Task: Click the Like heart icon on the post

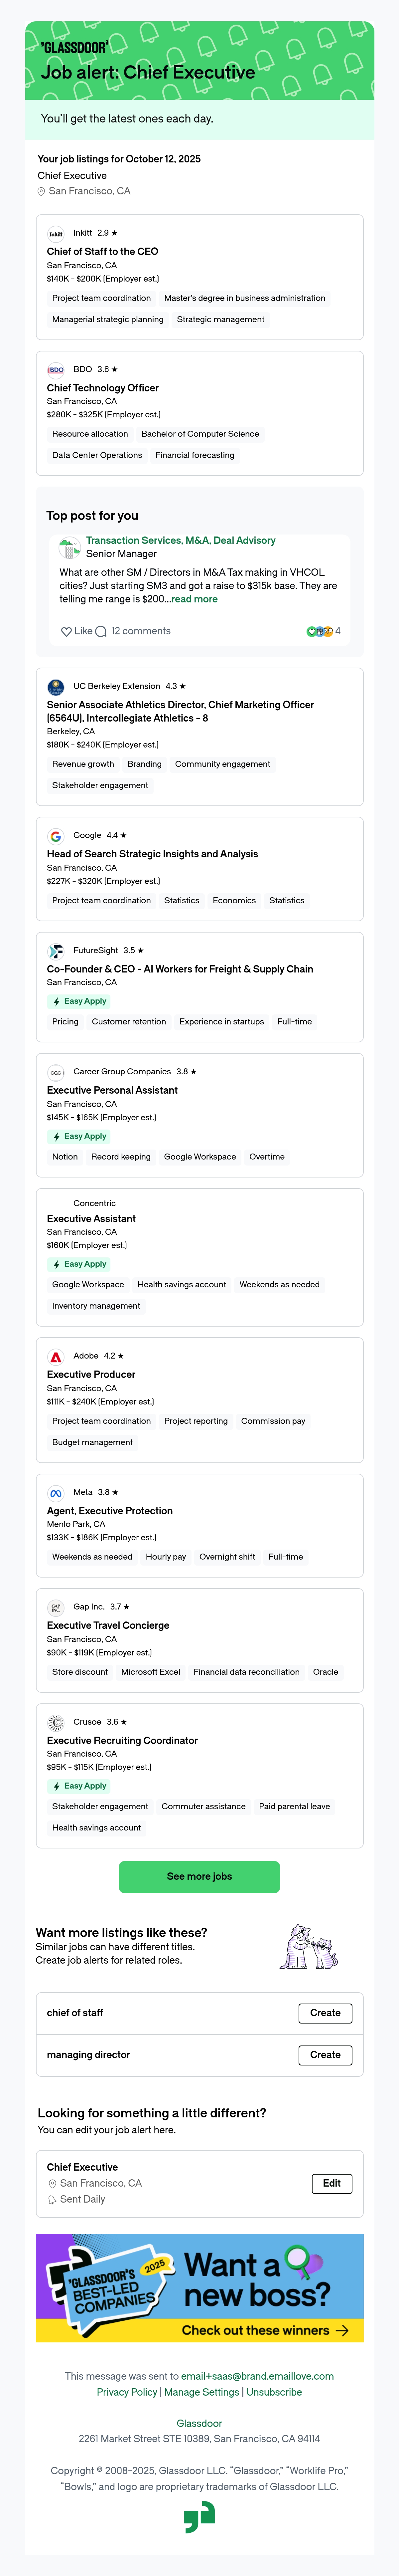Action: point(66,631)
